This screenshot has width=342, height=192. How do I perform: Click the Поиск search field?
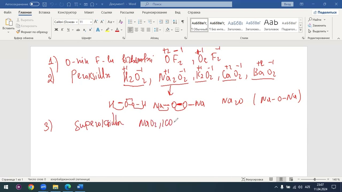pyautogui.click(x=186, y=4)
